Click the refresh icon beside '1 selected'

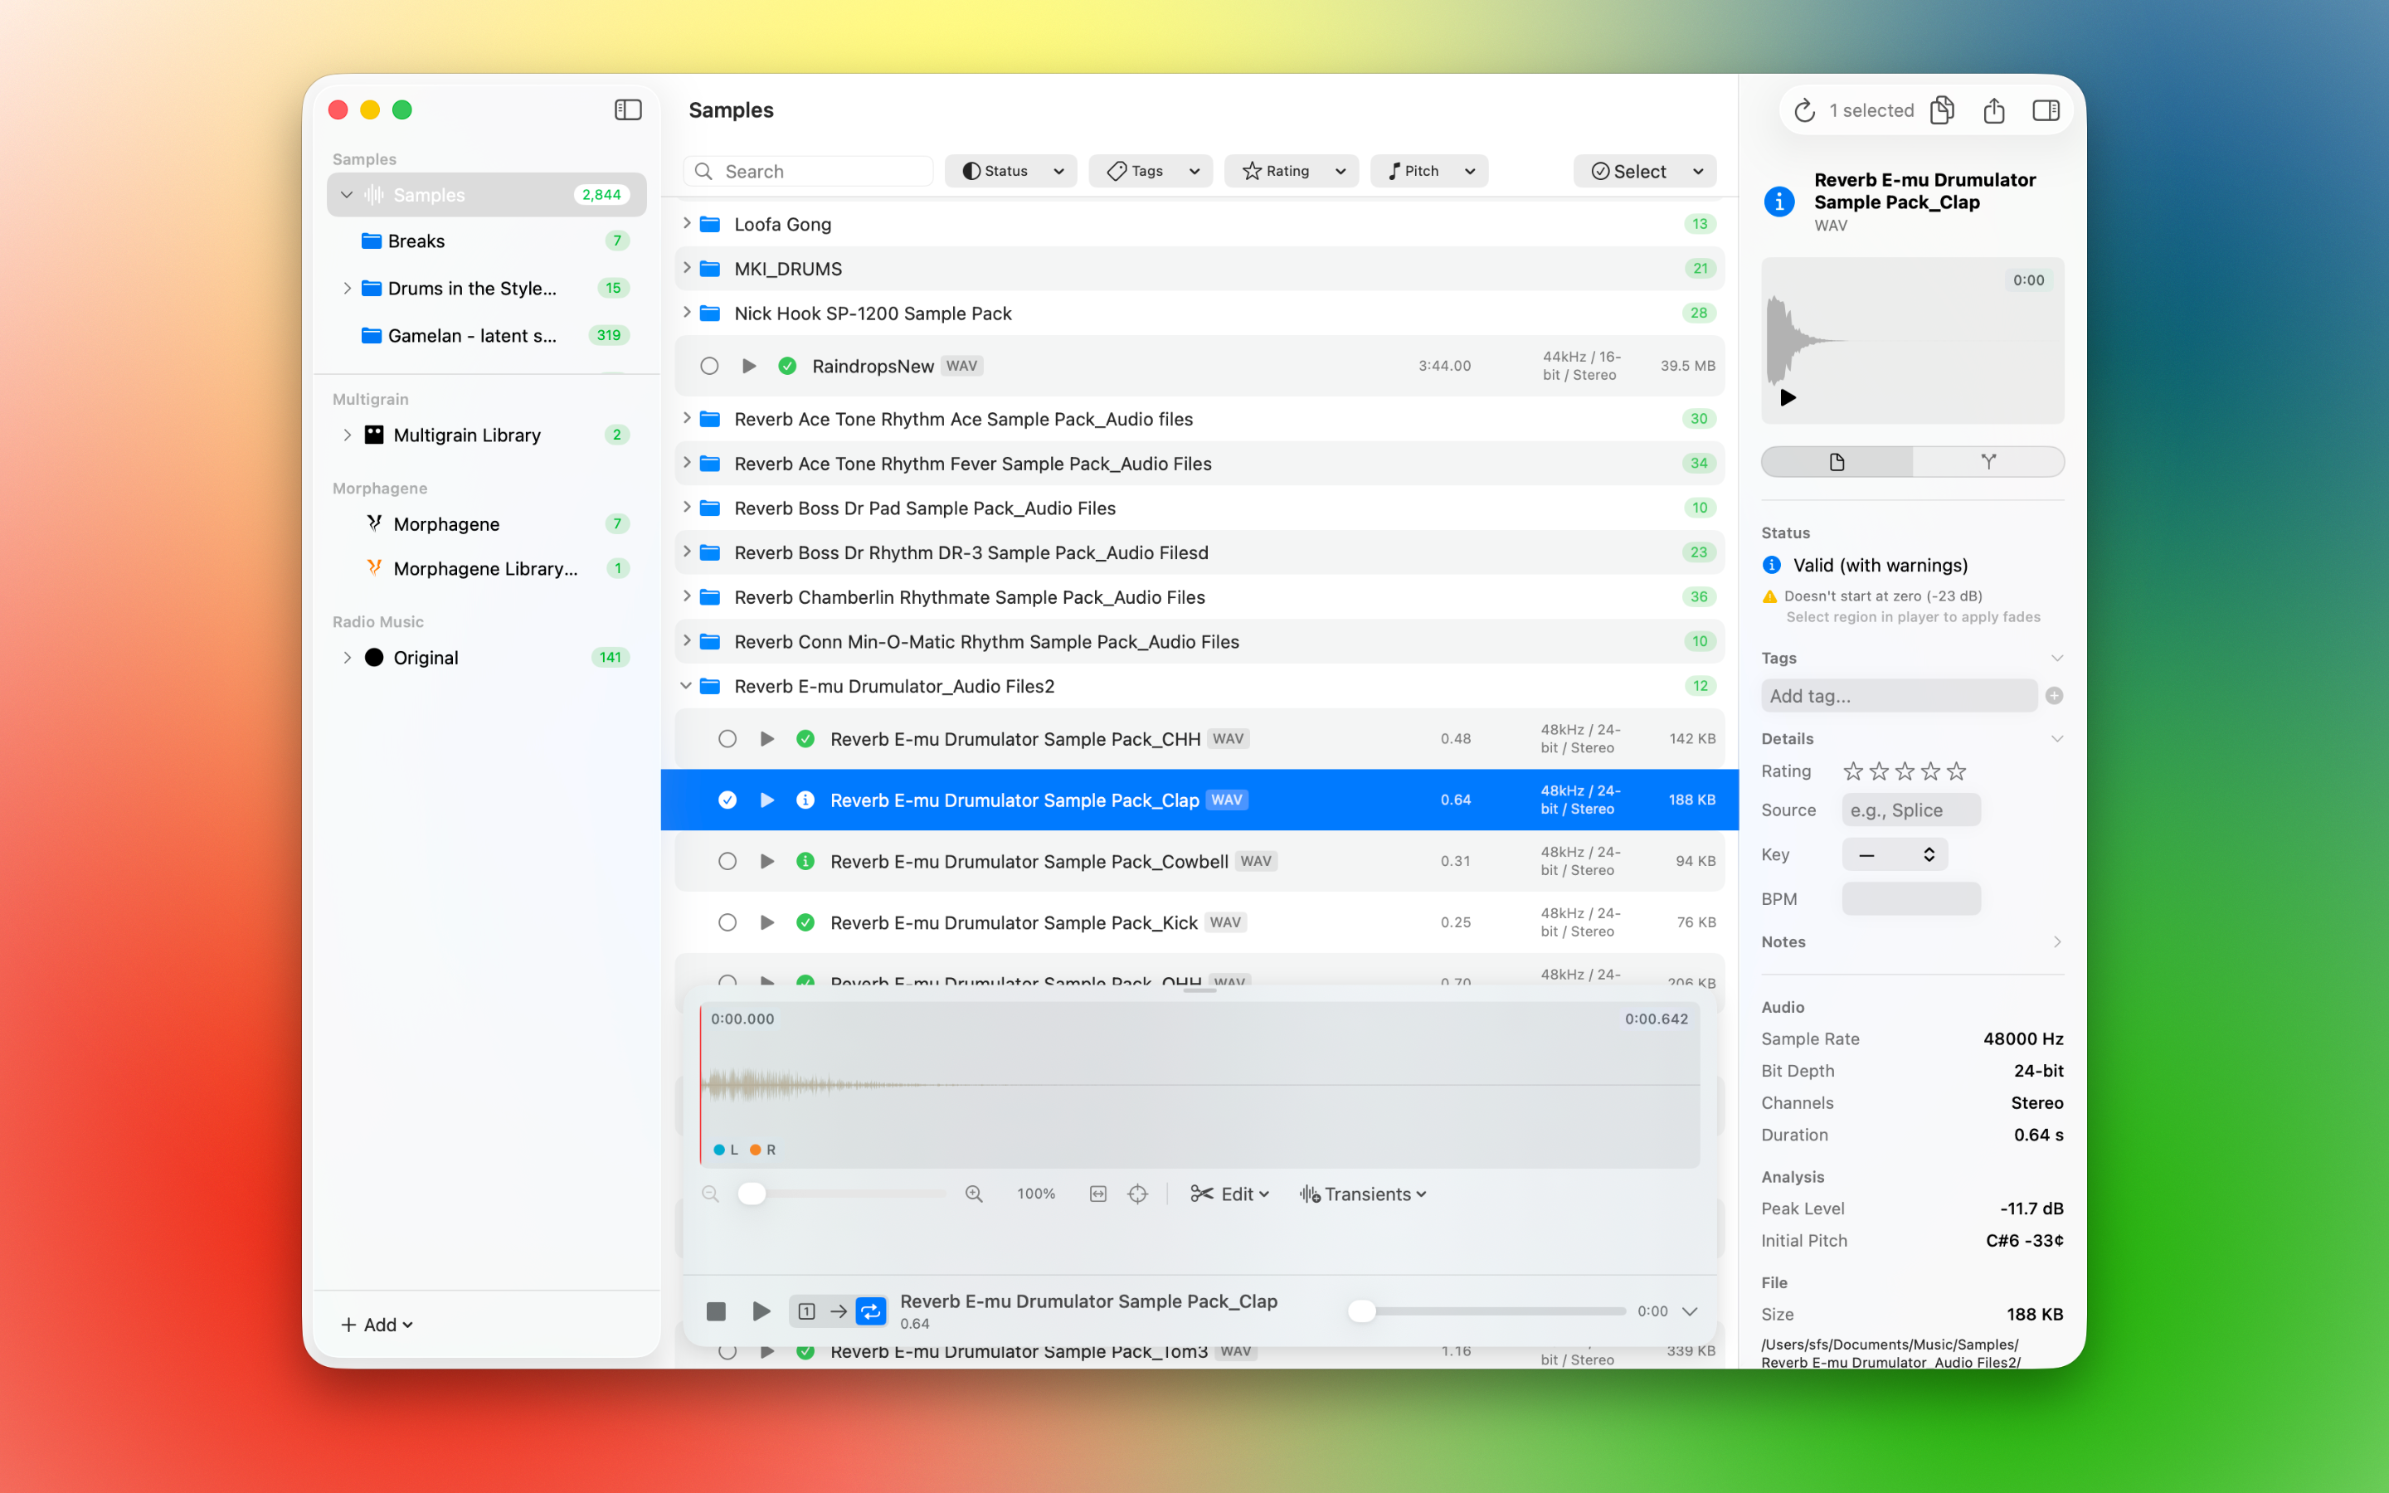[x=1806, y=109]
